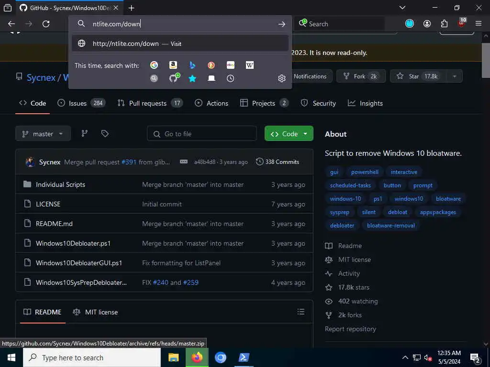This screenshot has height=367, width=490.
Task: Open Firefox account icon
Action: coord(427,24)
